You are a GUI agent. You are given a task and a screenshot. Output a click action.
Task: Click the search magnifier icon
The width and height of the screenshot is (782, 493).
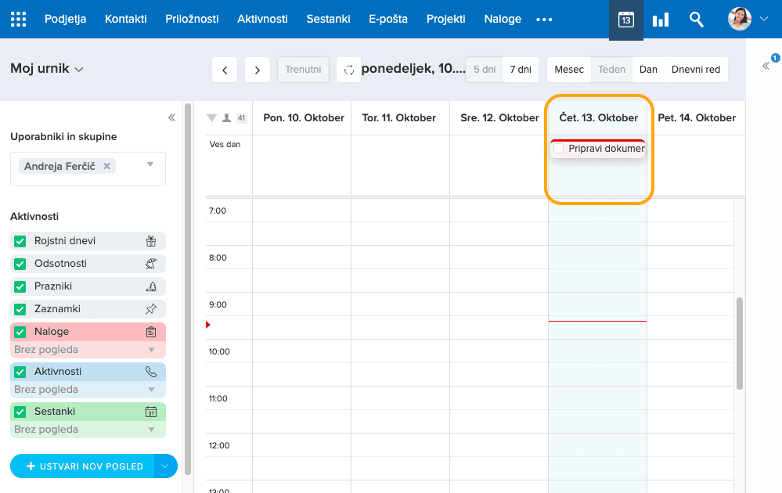pos(696,20)
